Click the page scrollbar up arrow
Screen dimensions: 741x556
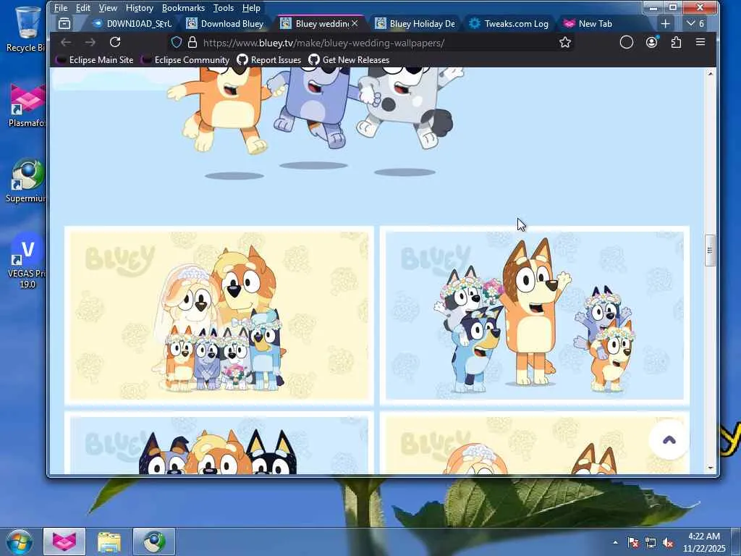(710, 73)
